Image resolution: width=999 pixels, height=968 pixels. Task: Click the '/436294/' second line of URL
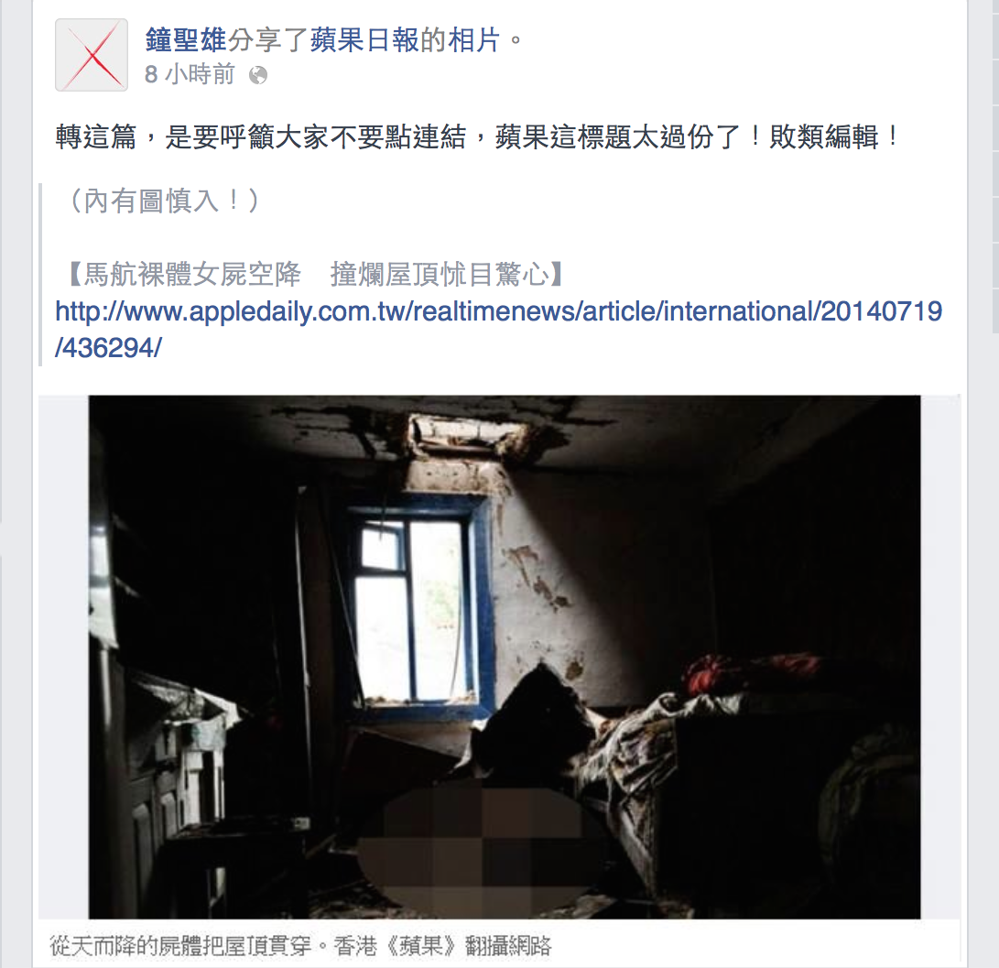coord(108,348)
